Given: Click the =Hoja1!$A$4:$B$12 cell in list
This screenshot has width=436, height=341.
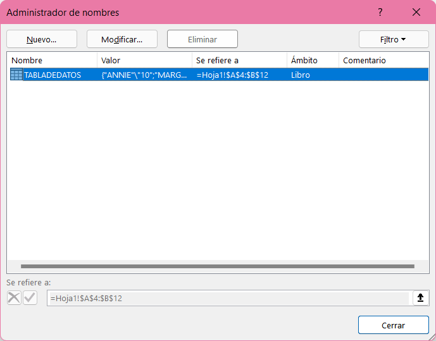Looking at the screenshot, I should [232, 75].
